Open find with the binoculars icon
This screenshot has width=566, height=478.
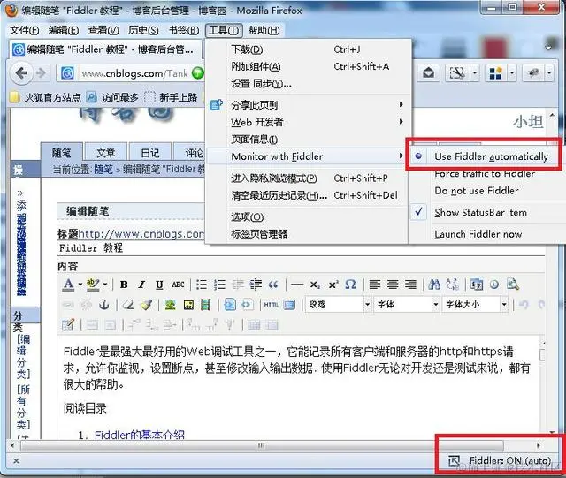click(x=434, y=285)
